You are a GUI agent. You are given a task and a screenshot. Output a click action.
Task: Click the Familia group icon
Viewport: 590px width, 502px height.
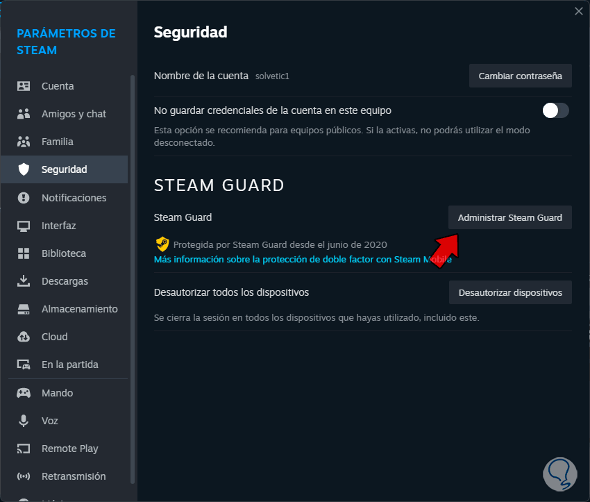click(x=24, y=142)
